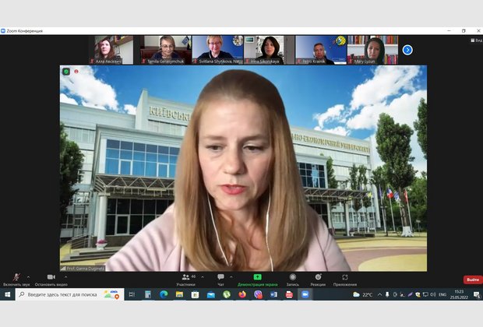Click name label Prof. Ganna Duginets
This screenshot has height=327, width=483.
[83, 269]
